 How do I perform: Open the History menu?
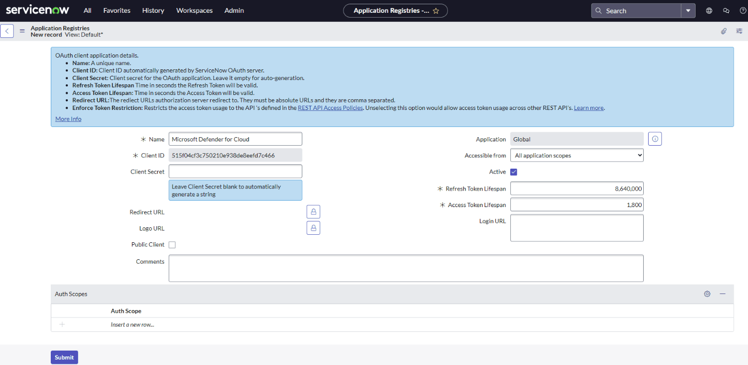153,11
